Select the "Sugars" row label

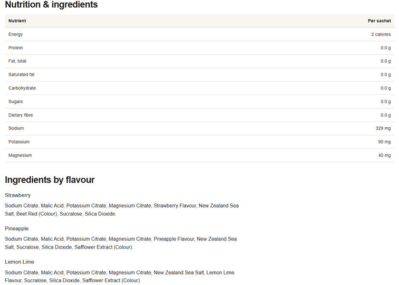[16, 102]
